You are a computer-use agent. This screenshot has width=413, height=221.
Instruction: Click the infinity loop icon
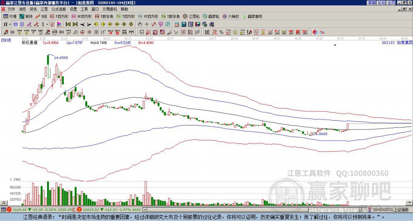[322, 32]
